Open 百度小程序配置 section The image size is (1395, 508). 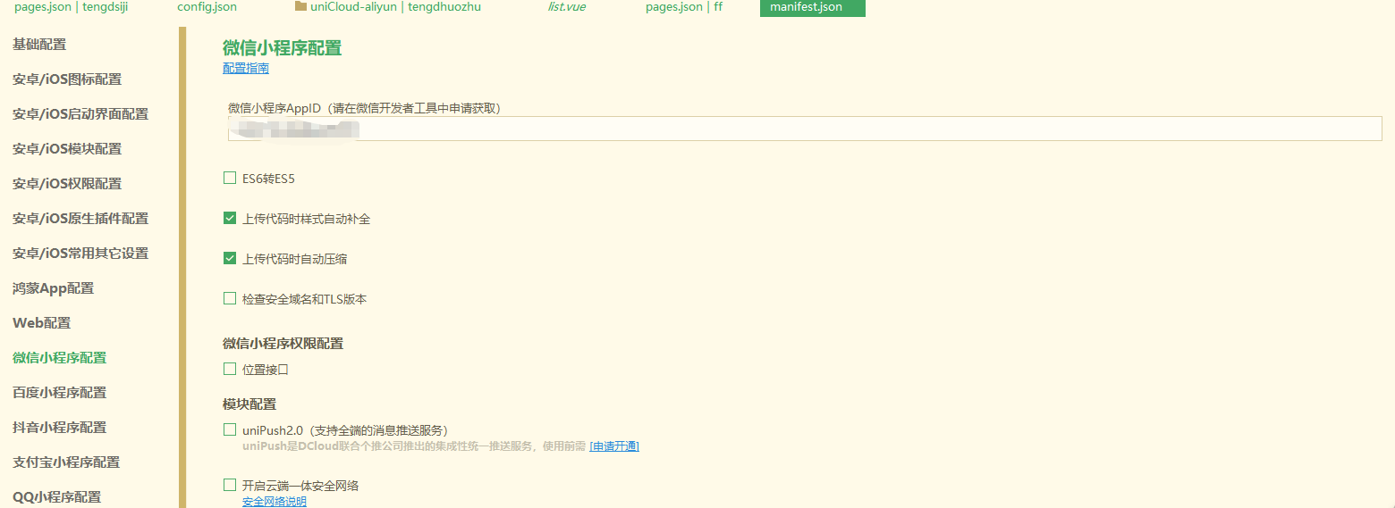coord(60,393)
